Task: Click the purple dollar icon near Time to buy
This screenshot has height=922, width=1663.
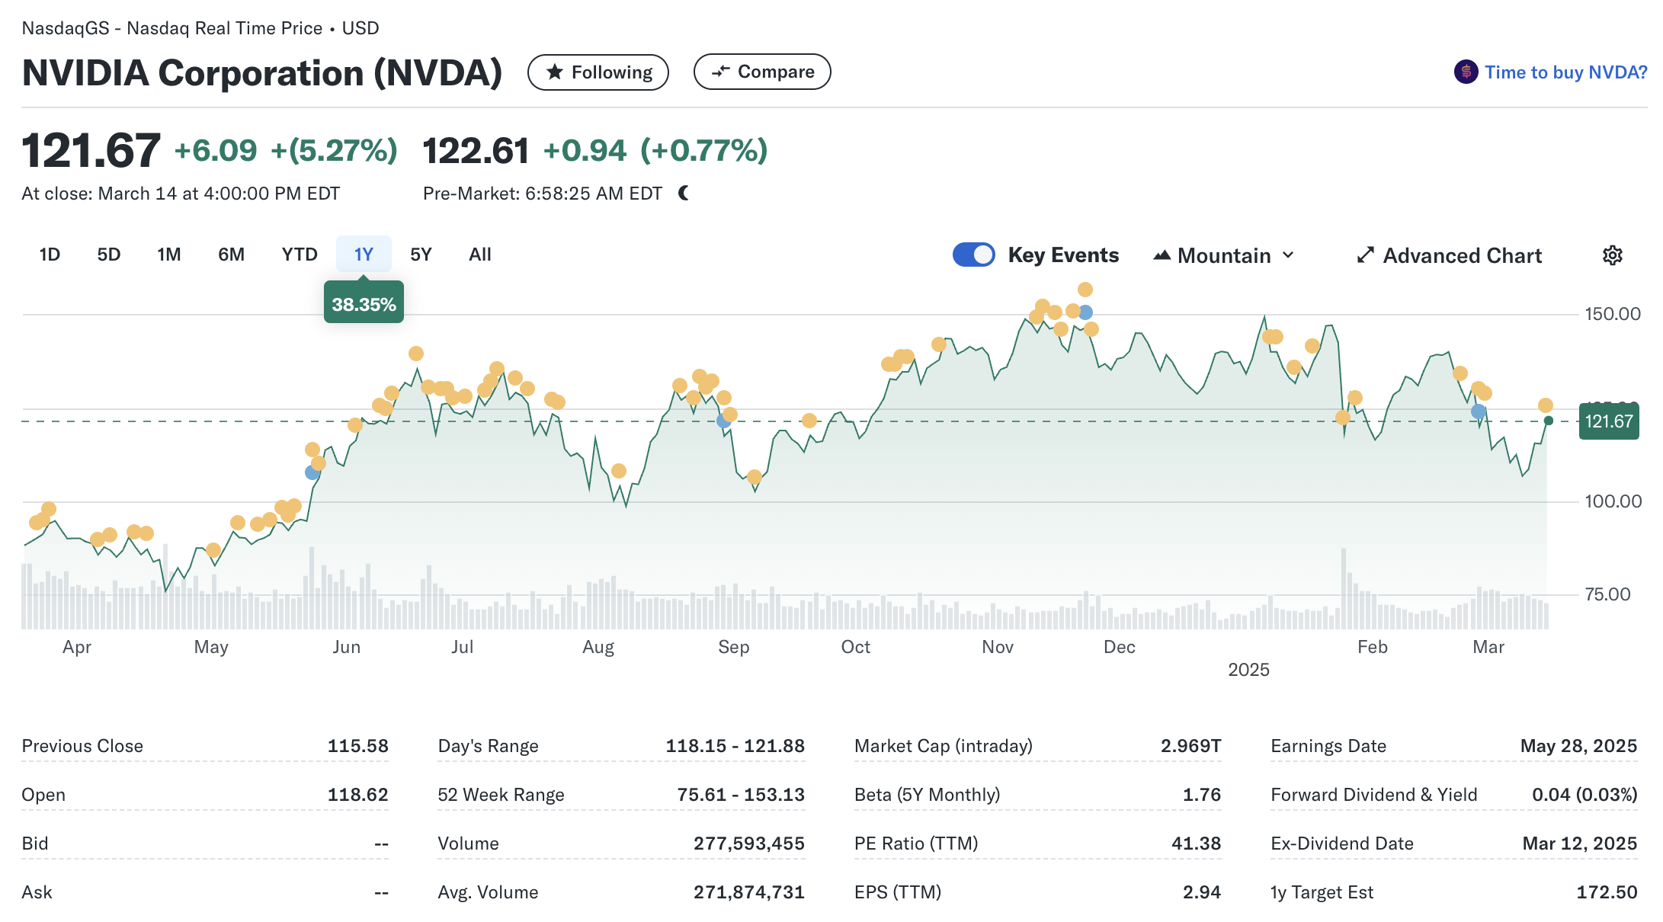Action: pos(1466,72)
